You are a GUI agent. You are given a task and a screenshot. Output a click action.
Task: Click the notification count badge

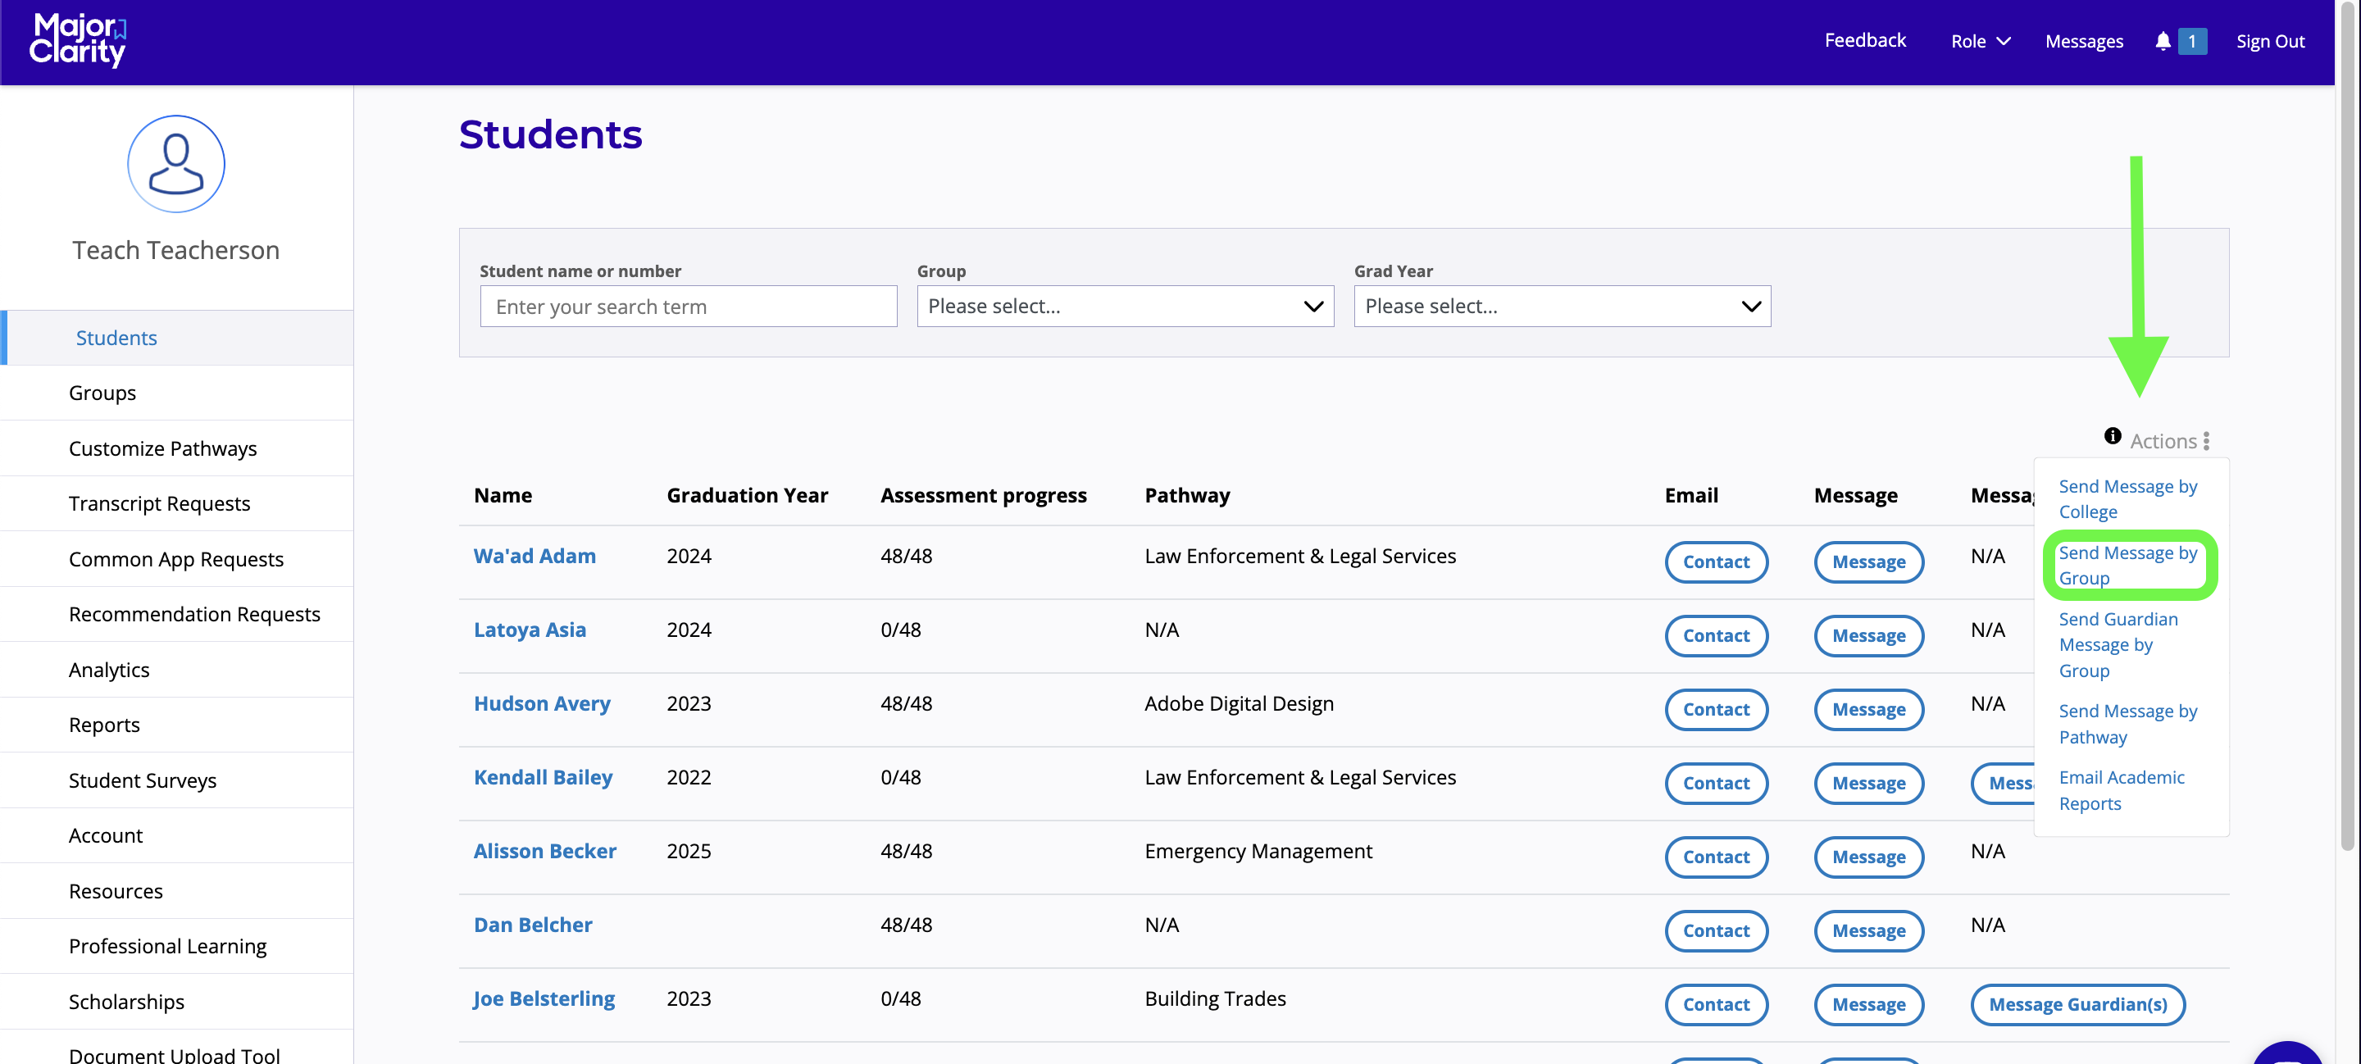tap(2191, 41)
